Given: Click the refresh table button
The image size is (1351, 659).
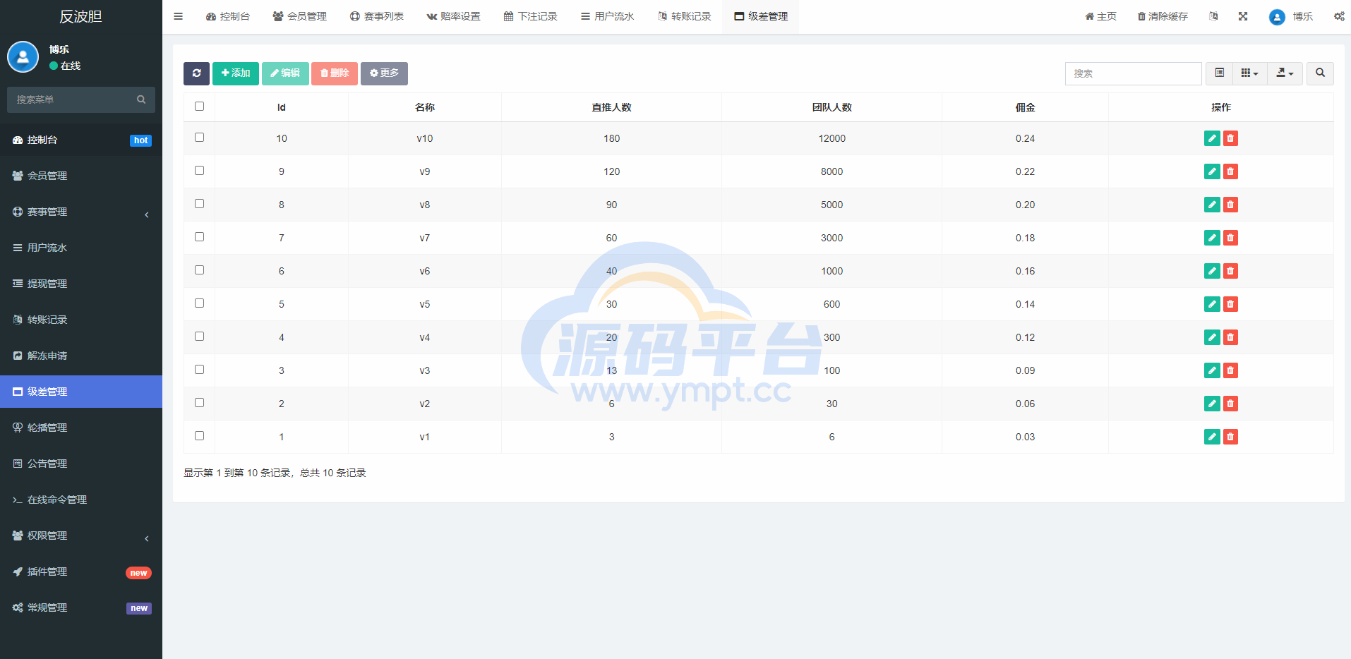Looking at the screenshot, I should (x=196, y=73).
